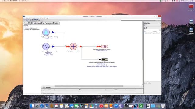Click the red output port of Add block

click(81, 46)
